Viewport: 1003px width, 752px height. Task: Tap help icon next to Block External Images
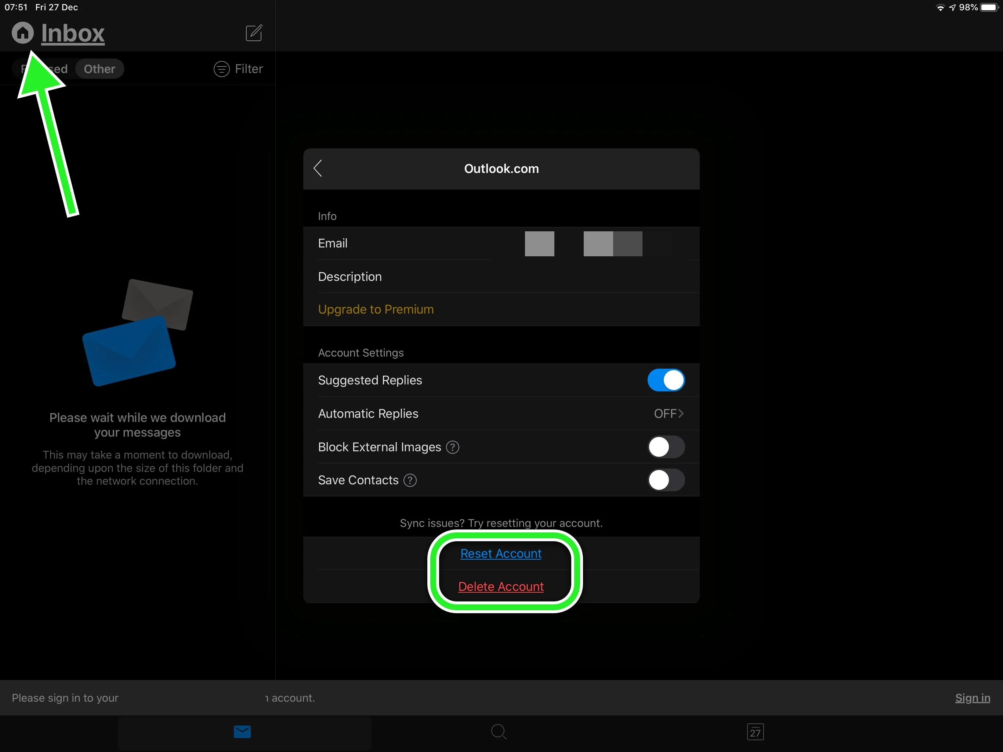coord(453,447)
